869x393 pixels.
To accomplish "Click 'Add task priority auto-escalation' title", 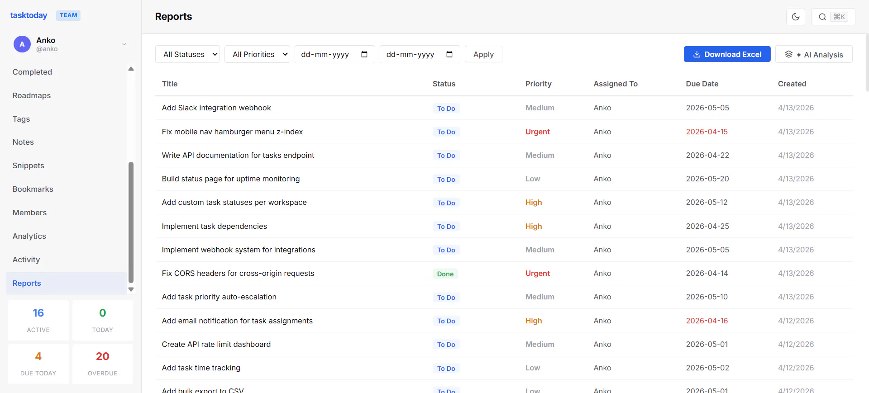I will (x=219, y=297).
